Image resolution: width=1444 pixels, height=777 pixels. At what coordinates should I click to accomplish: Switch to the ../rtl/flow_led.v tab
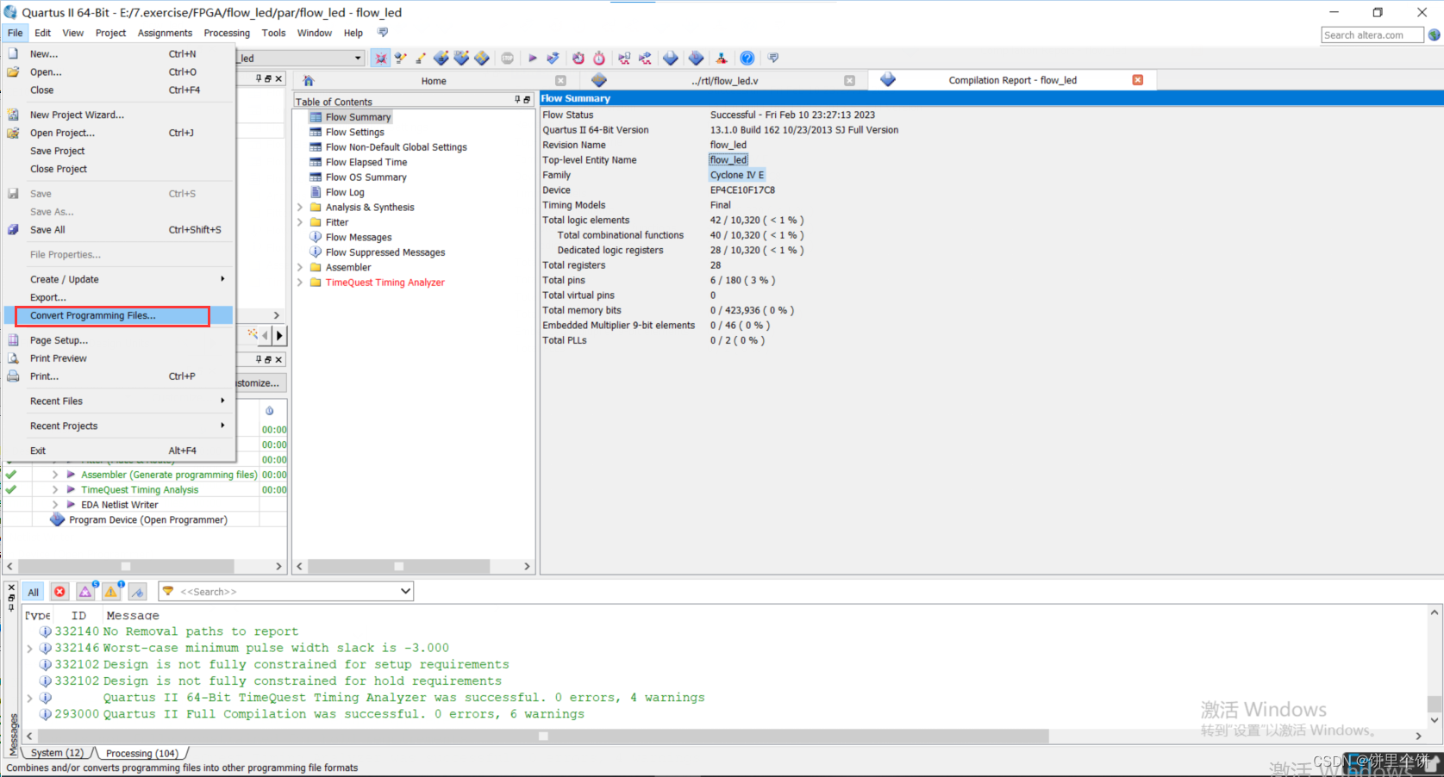click(x=725, y=81)
